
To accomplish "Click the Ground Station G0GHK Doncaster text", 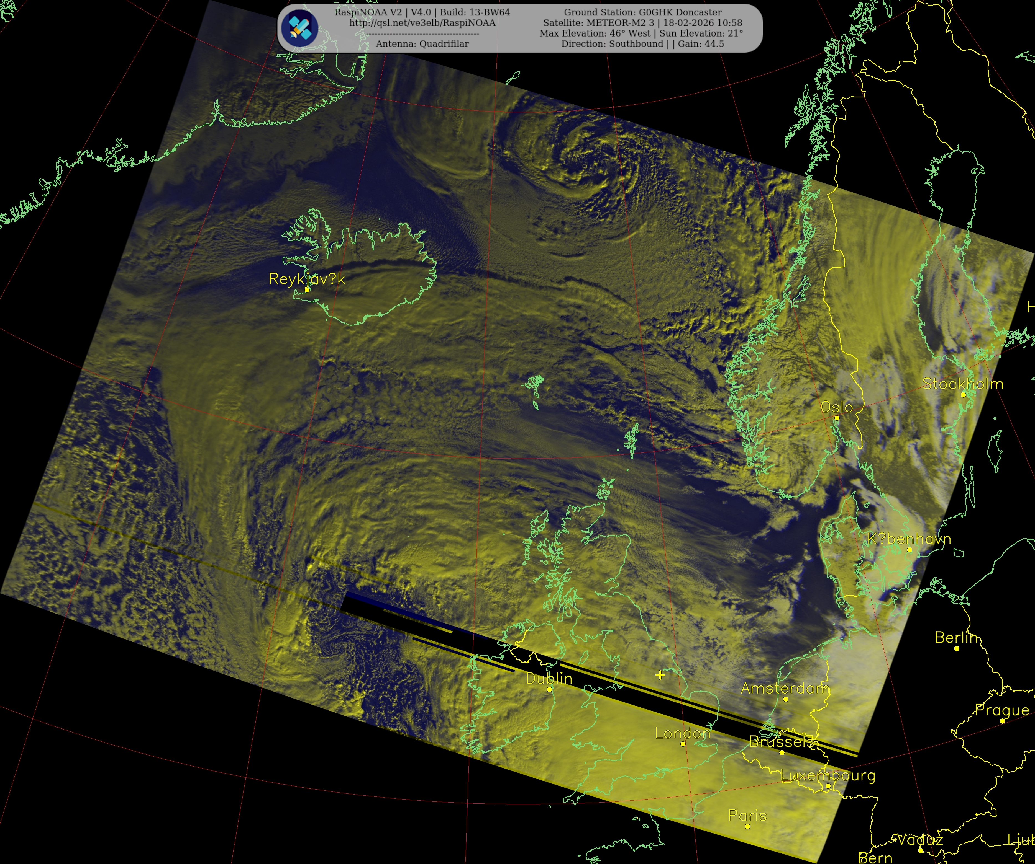I will pos(643,12).
